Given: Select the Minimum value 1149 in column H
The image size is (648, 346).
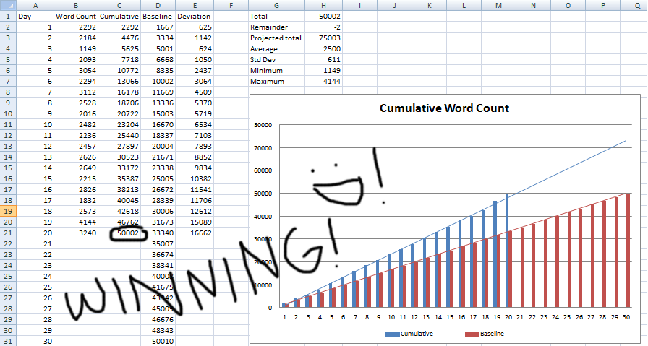Looking at the screenshot, I should [323, 70].
